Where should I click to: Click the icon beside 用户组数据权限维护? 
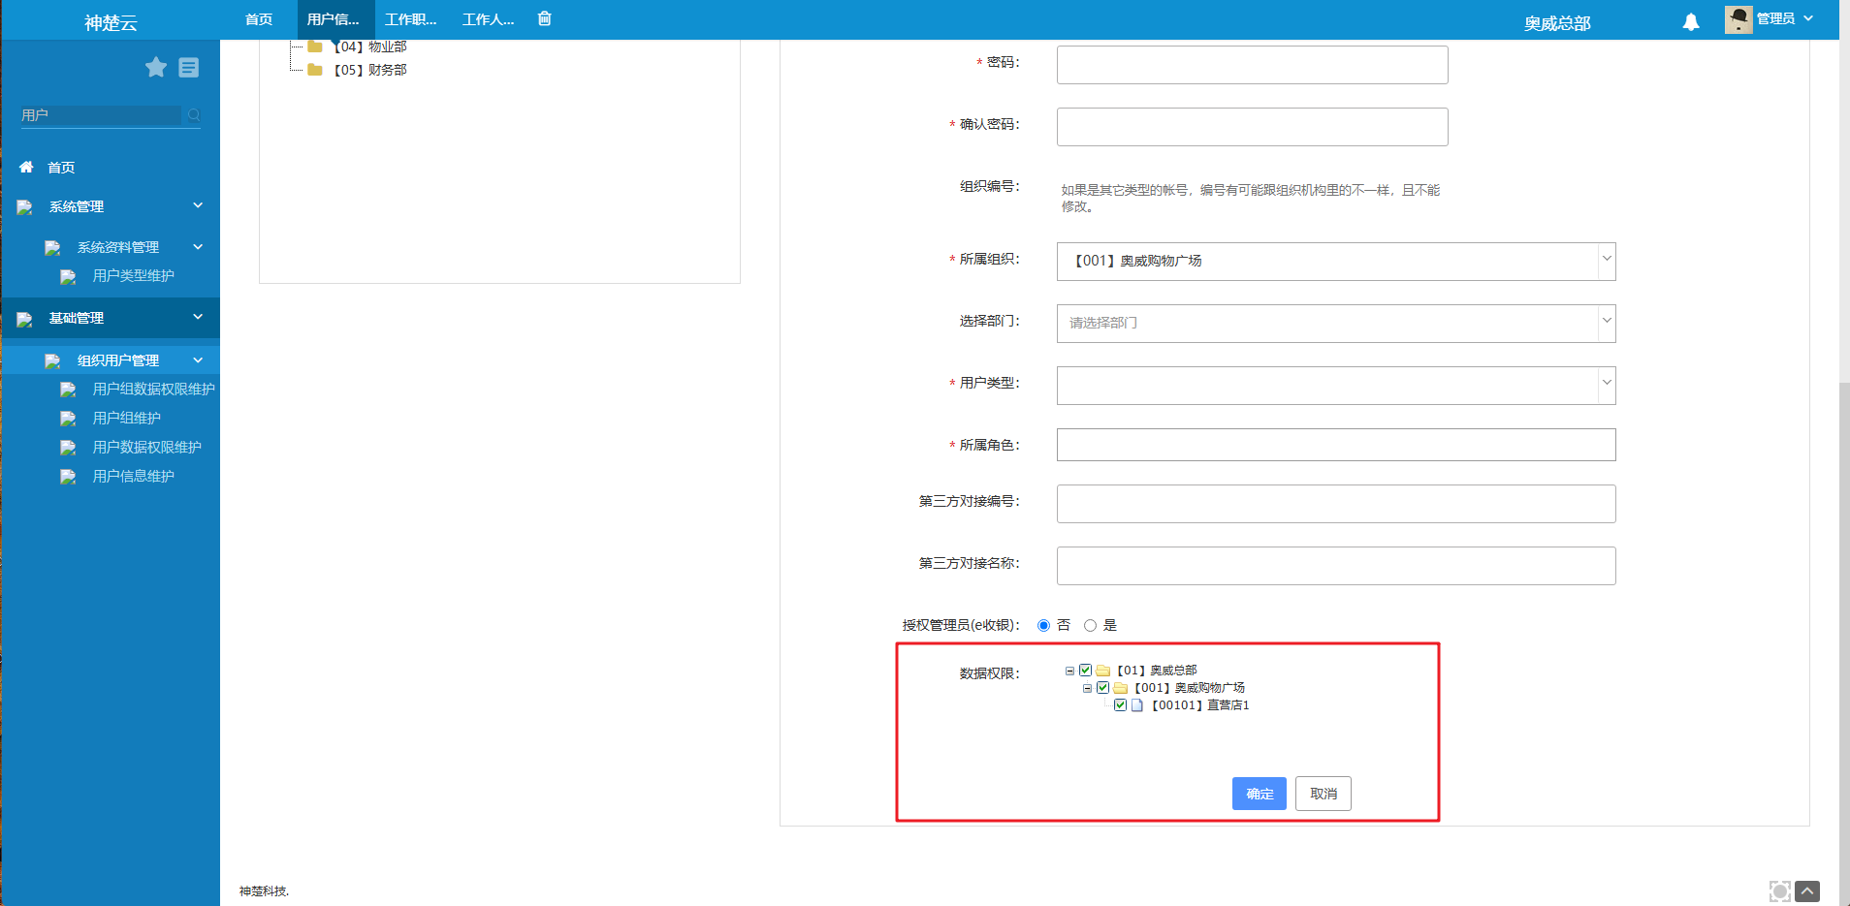[68, 390]
